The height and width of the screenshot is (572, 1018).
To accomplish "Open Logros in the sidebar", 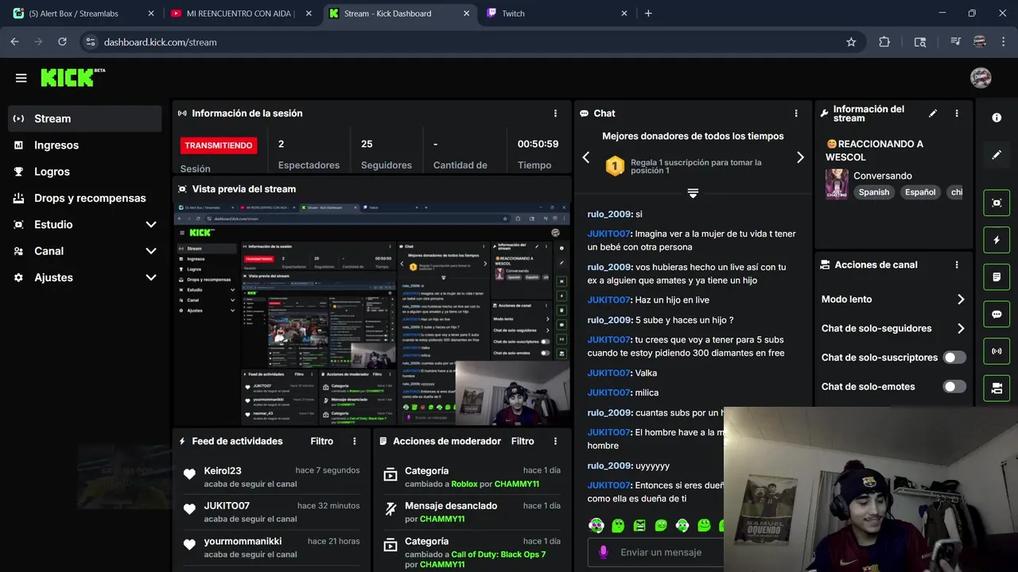I will tap(84, 172).
